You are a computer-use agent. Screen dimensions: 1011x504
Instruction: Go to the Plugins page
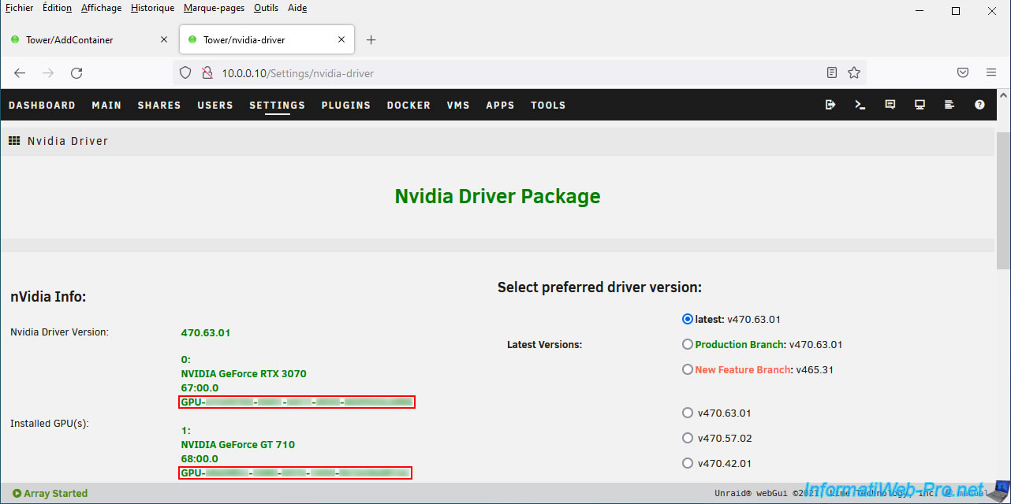(345, 106)
